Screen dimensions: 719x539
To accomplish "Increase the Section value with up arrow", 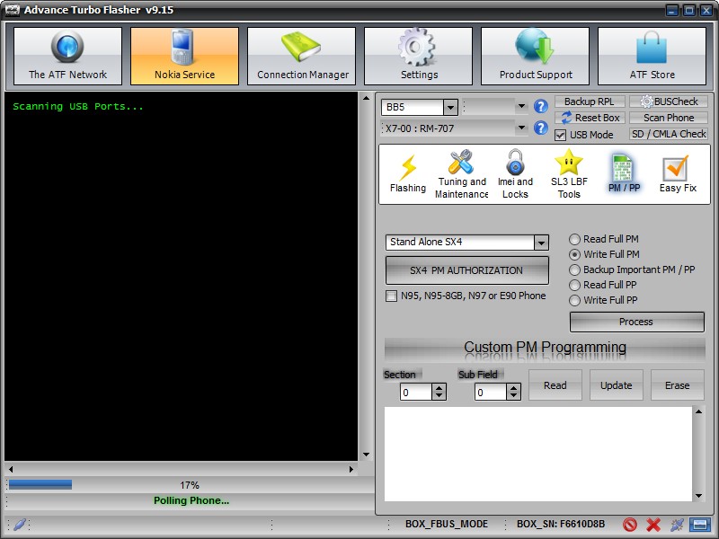I will [439, 388].
